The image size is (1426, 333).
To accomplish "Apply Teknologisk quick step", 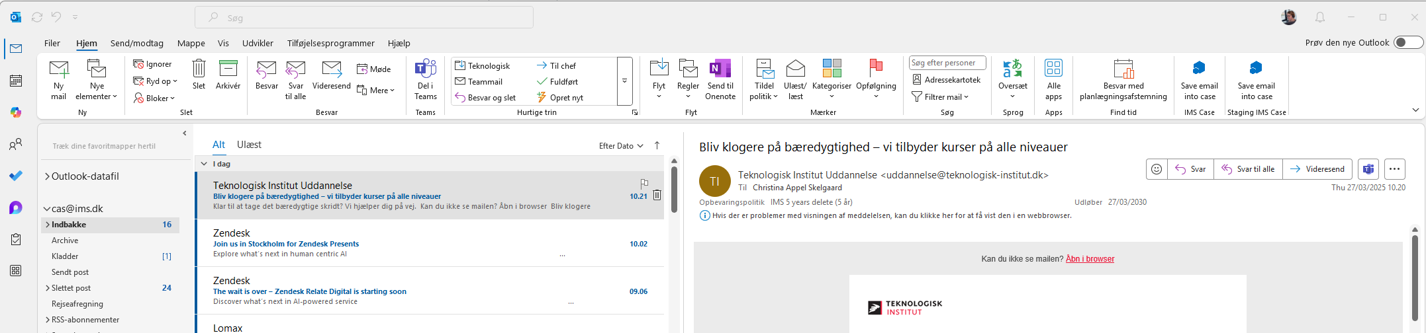I will pyautogui.click(x=483, y=65).
